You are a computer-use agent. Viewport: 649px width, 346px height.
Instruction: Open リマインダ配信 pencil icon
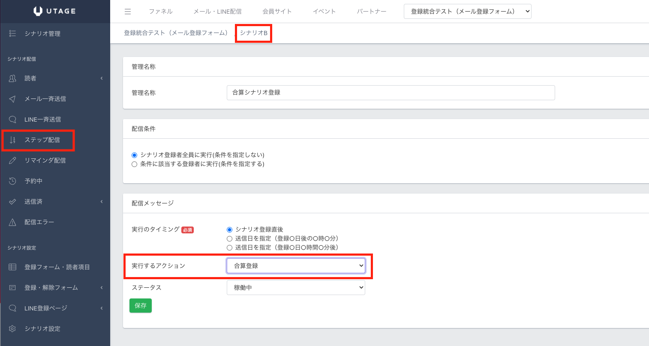12,161
